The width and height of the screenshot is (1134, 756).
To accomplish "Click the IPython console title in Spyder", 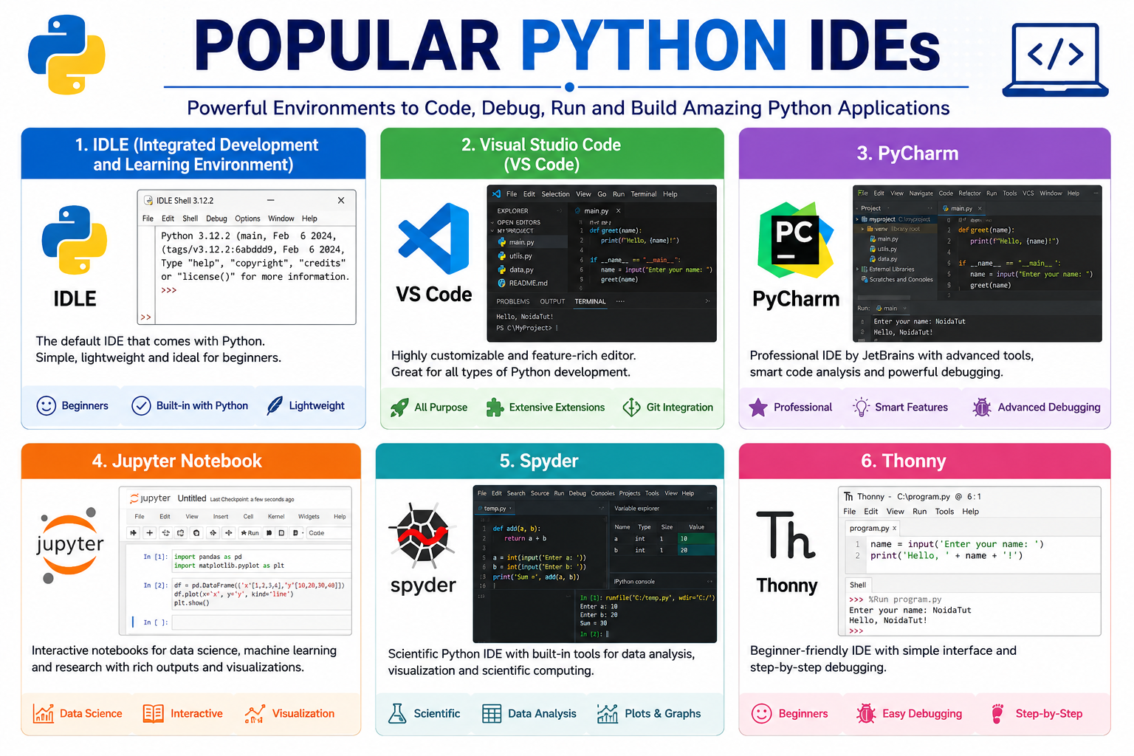I will click(x=634, y=582).
